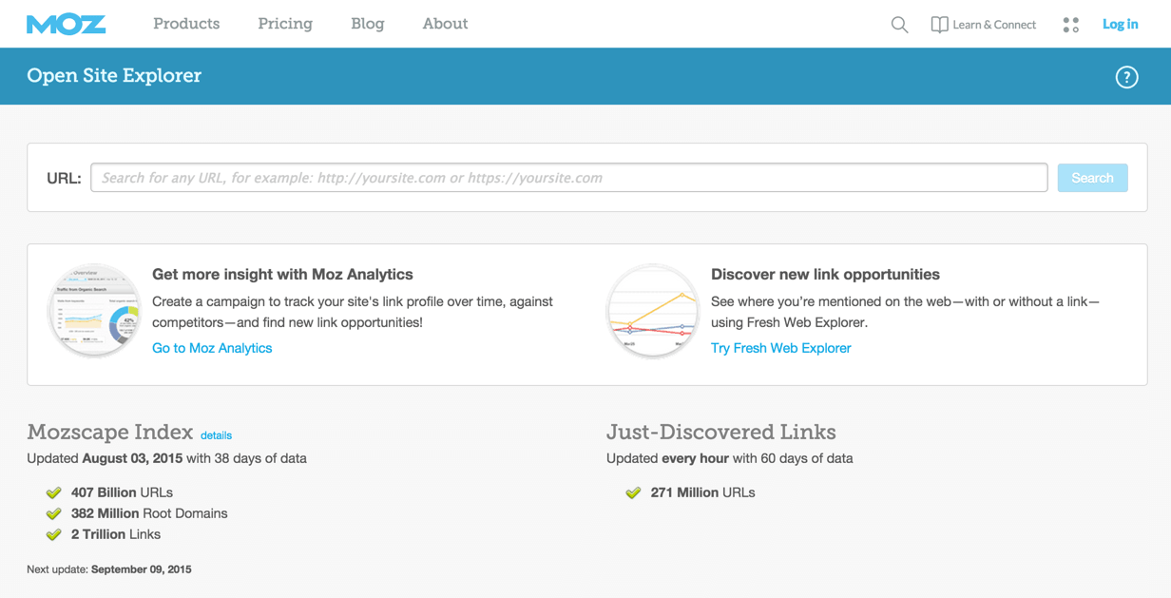
Task: Click the Next update September 09, 2015 text
Action: 109,569
